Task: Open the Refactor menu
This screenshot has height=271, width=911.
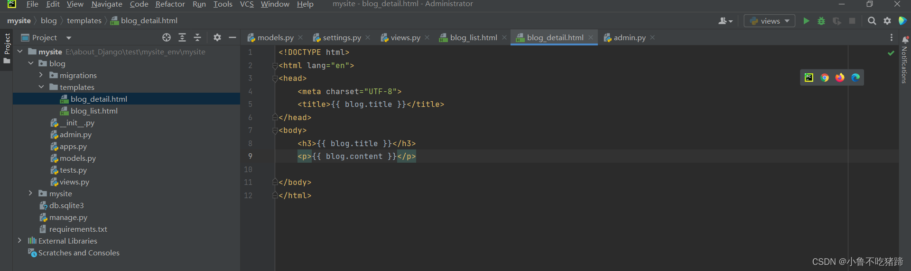Action: coord(170,4)
